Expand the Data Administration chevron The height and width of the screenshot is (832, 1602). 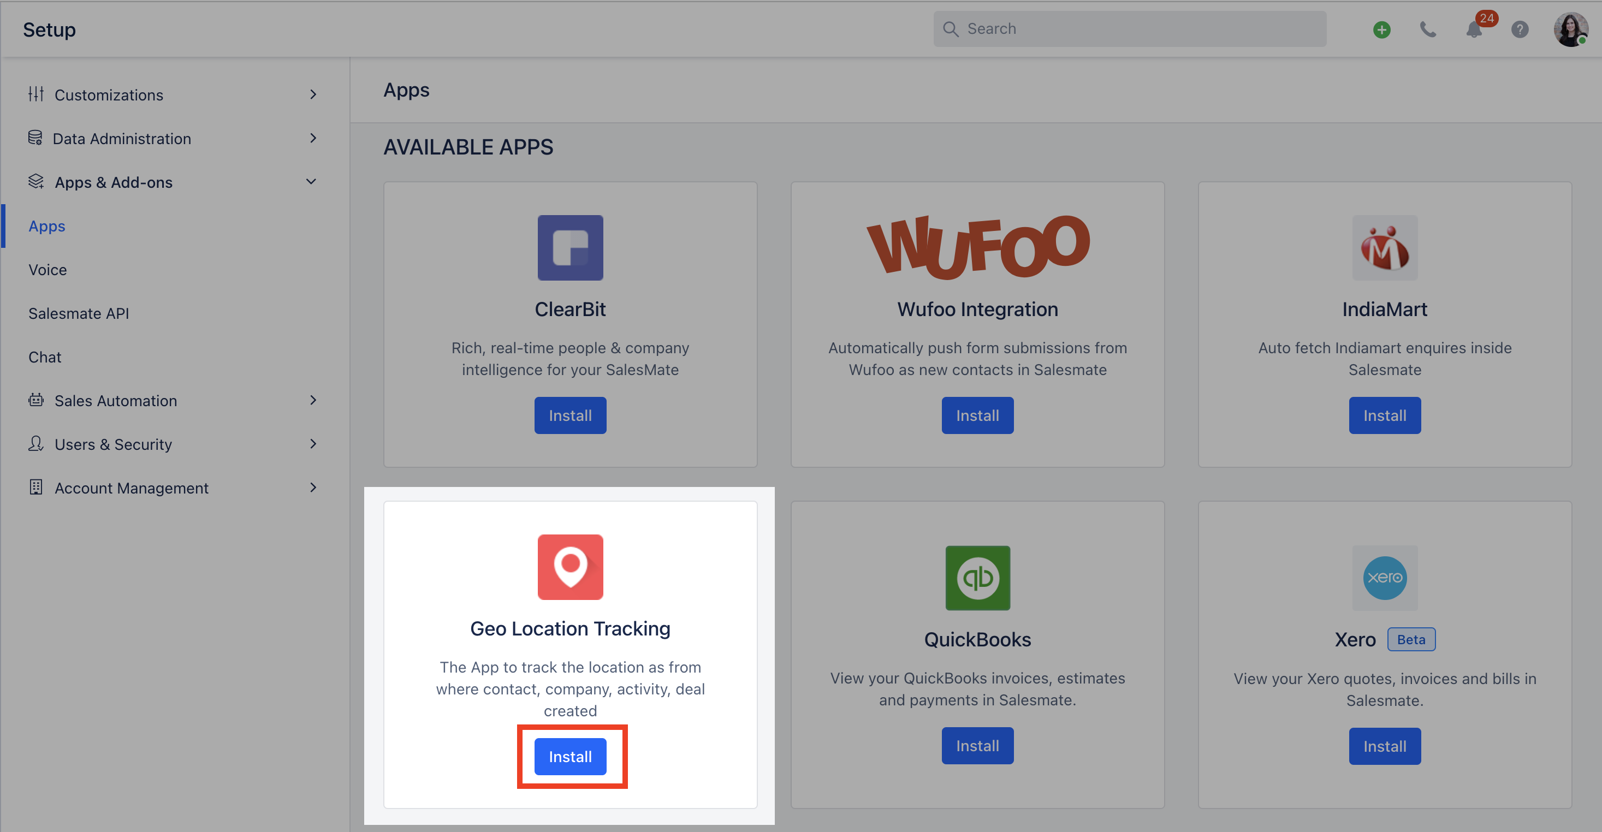[x=313, y=138]
